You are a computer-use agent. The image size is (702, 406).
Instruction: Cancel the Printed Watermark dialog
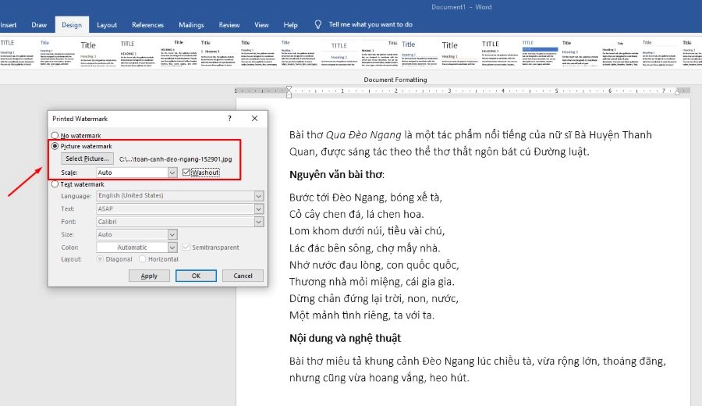[x=243, y=276]
